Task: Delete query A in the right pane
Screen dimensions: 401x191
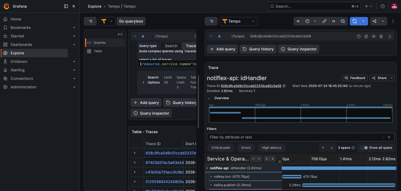Action: click(381, 36)
